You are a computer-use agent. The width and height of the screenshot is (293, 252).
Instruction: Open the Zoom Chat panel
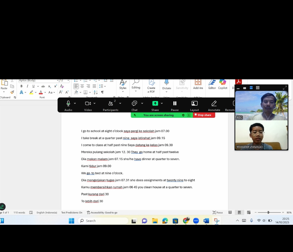point(134,106)
